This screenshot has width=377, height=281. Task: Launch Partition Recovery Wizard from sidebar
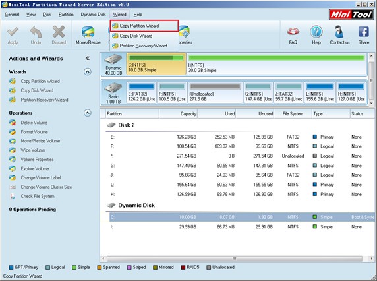tap(44, 100)
